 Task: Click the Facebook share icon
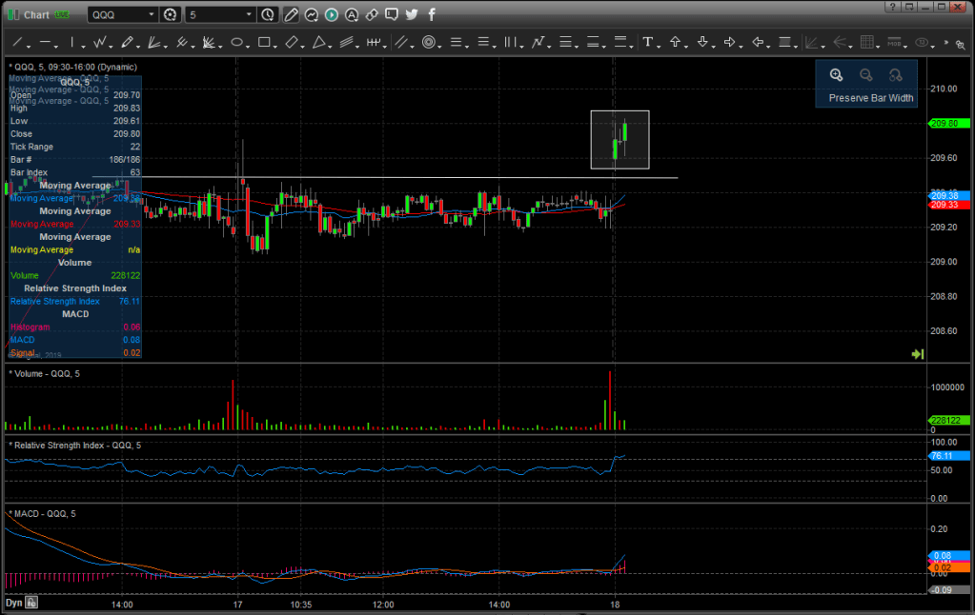[x=432, y=14]
